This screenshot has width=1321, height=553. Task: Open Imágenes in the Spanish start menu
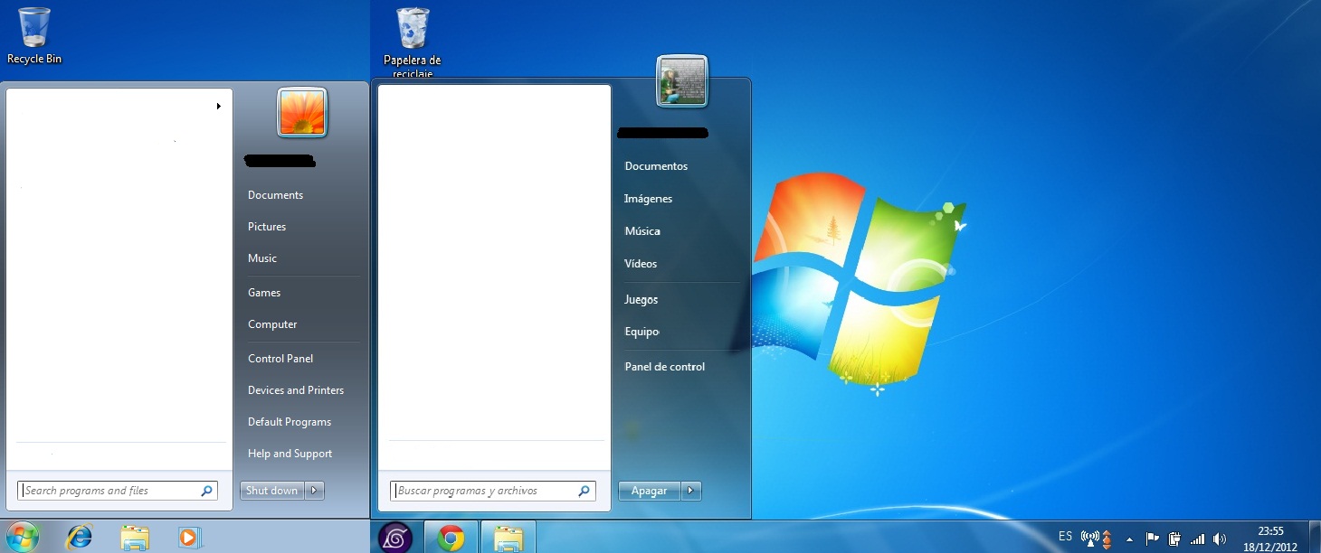649,199
